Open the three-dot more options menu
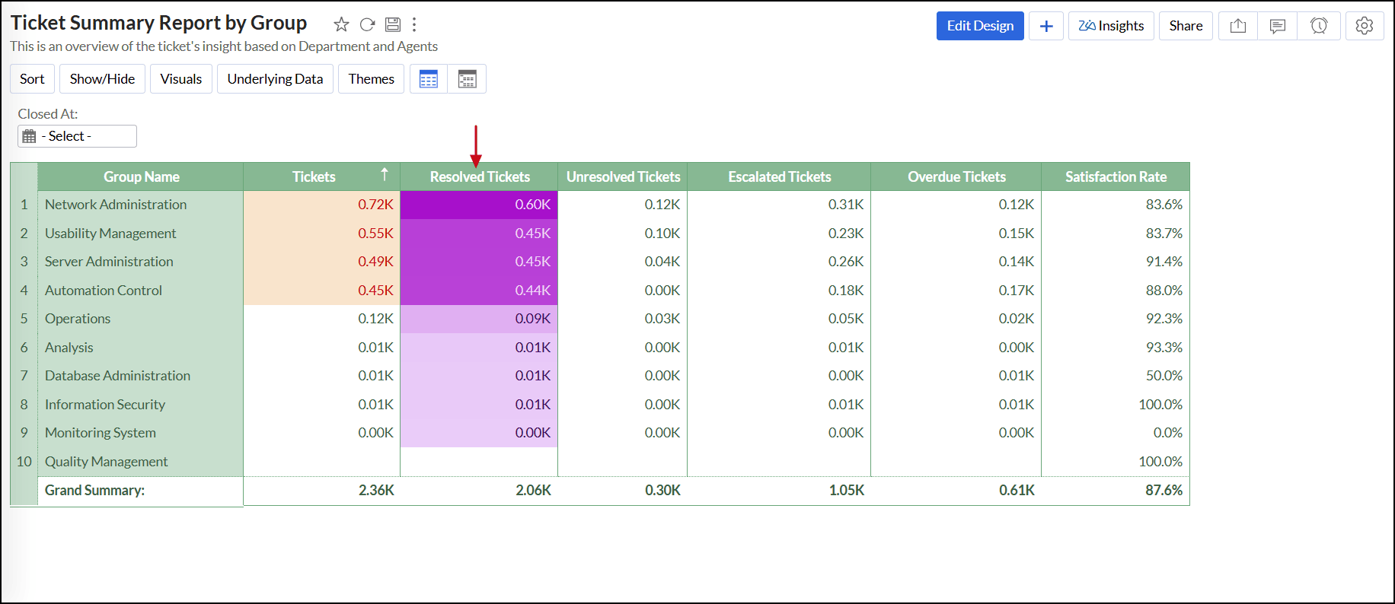 [x=414, y=24]
